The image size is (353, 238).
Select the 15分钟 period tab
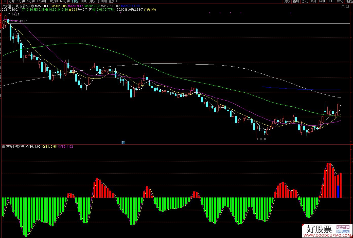(x=42, y=1)
